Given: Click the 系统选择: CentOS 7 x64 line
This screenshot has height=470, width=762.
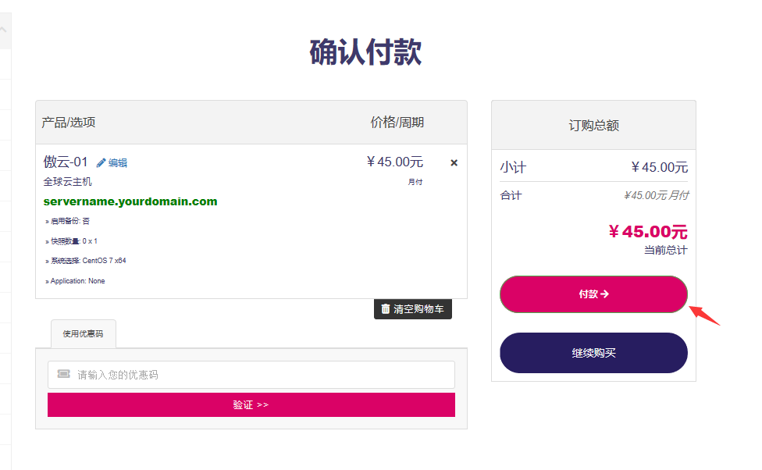Looking at the screenshot, I should pyautogui.click(x=87, y=261).
